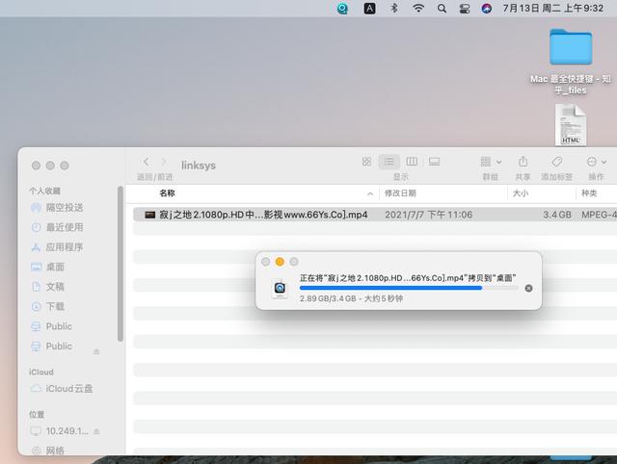Open 最近使用 in the sidebar
Viewport: 617px width, 464px height.
[65, 227]
